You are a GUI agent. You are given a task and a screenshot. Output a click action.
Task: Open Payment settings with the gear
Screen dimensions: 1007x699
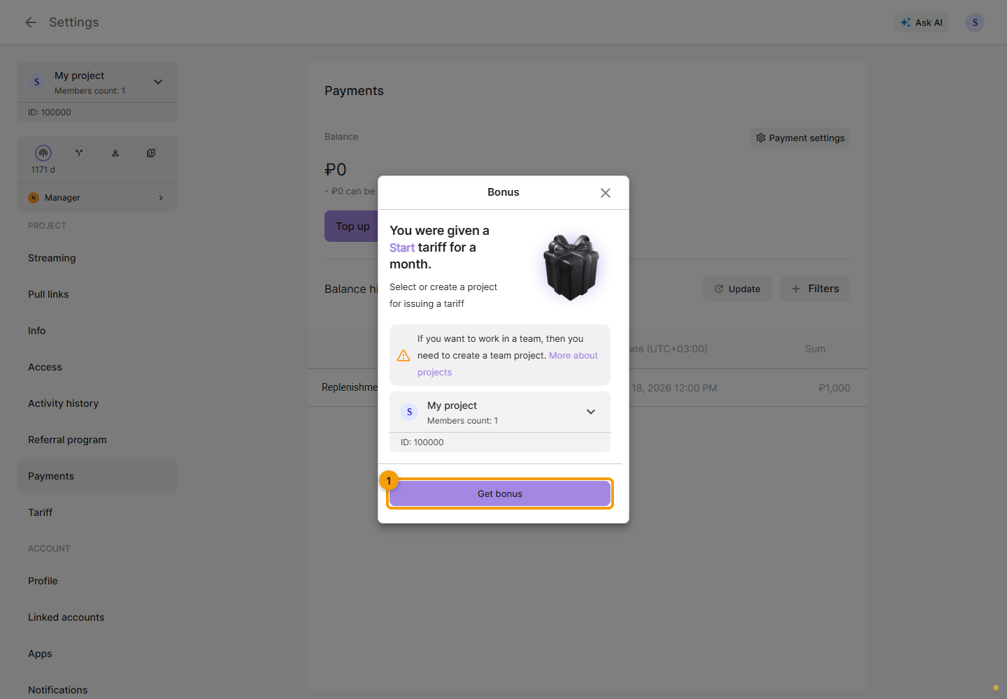click(800, 138)
